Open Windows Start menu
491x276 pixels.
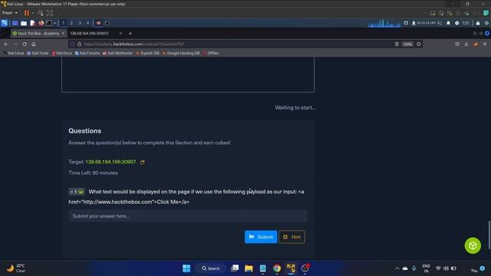(186, 268)
